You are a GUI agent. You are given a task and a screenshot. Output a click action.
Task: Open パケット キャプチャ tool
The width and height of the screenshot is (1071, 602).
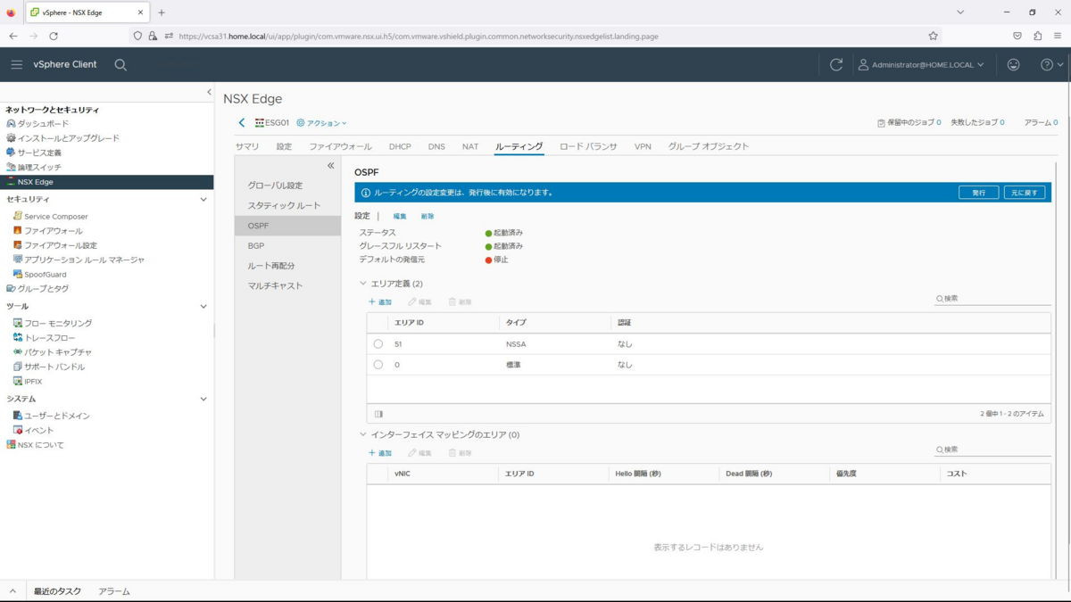click(x=57, y=352)
